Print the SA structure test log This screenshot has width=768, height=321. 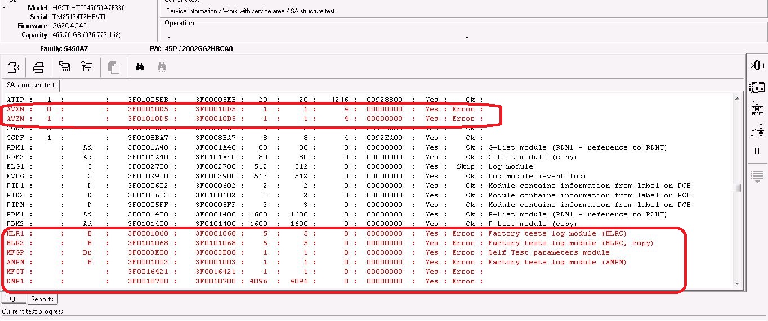(39, 67)
